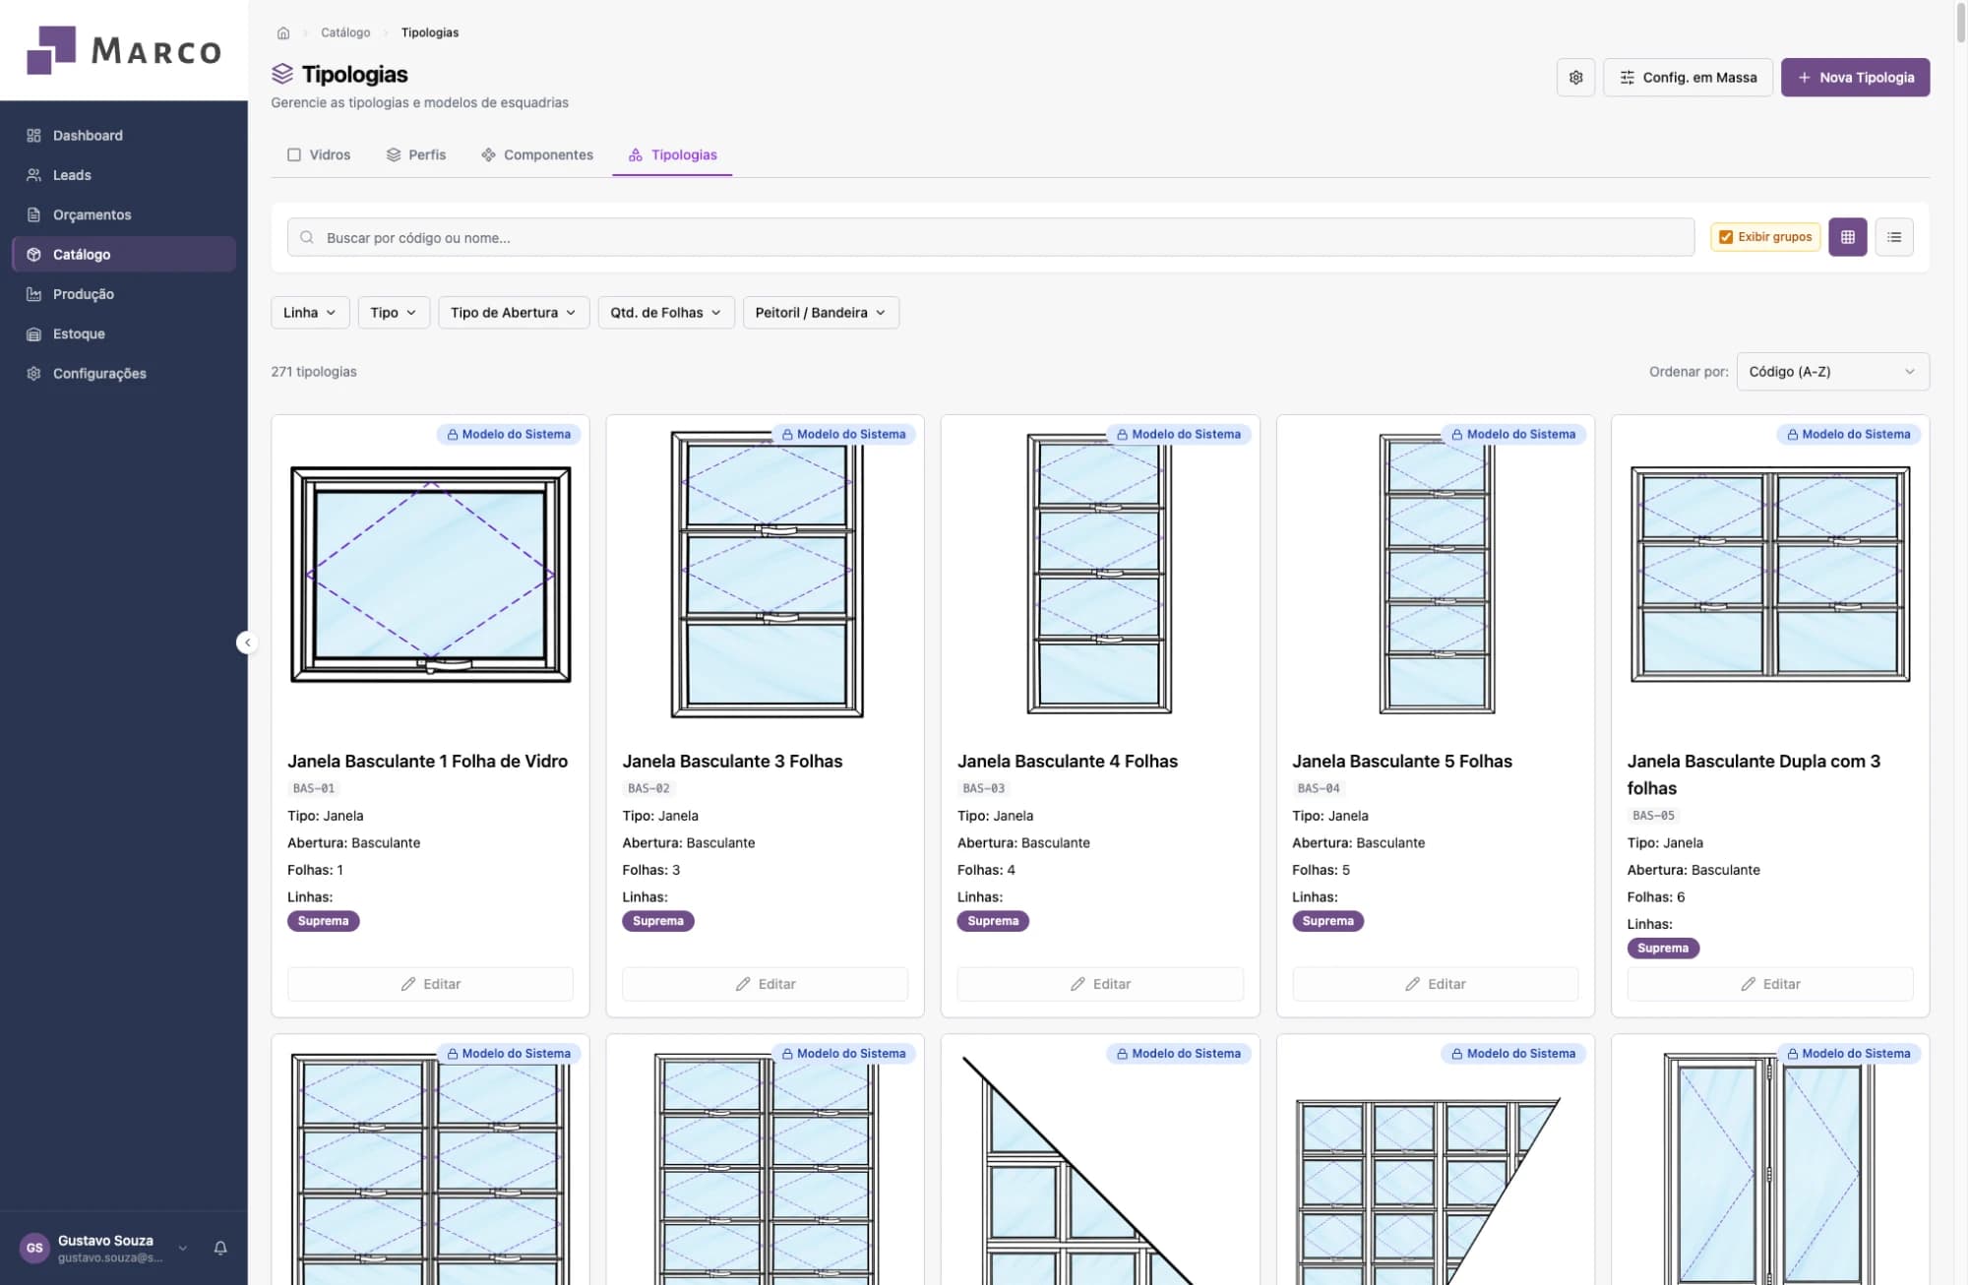1968x1285 pixels.
Task: Open the Tipo de Abertura filter
Action: click(x=514, y=313)
